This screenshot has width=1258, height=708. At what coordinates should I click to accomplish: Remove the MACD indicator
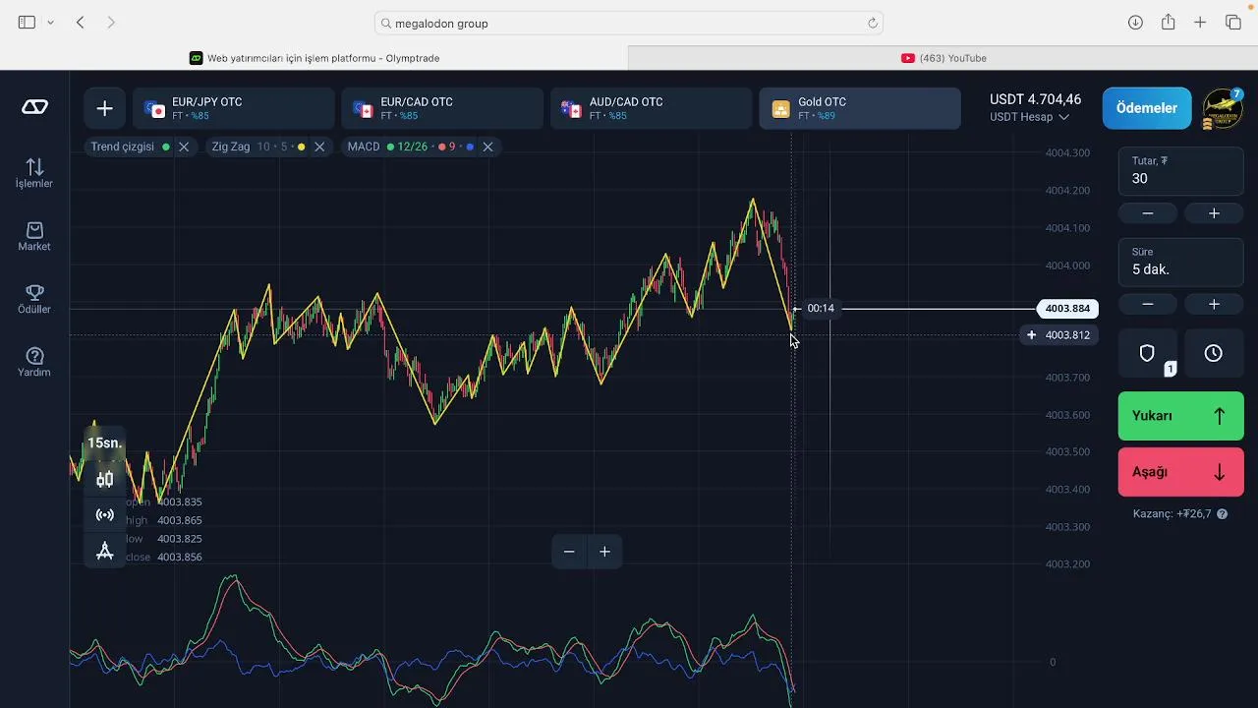coord(487,147)
